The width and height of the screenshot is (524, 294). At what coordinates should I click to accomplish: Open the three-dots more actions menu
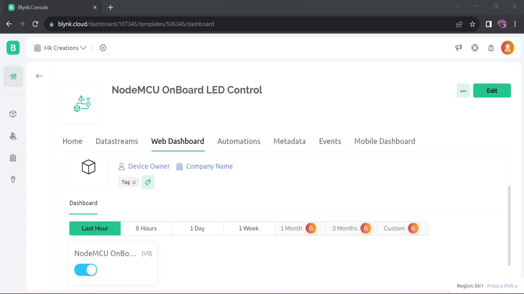coord(463,91)
